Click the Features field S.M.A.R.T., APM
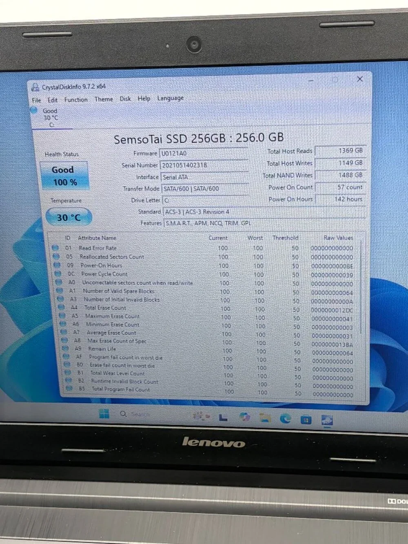The width and height of the screenshot is (408, 544). [x=264, y=223]
